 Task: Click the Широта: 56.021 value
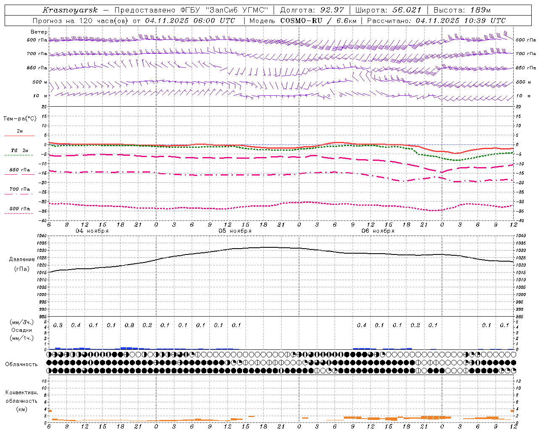point(388,10)
